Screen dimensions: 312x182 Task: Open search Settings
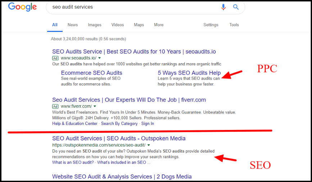211,25
